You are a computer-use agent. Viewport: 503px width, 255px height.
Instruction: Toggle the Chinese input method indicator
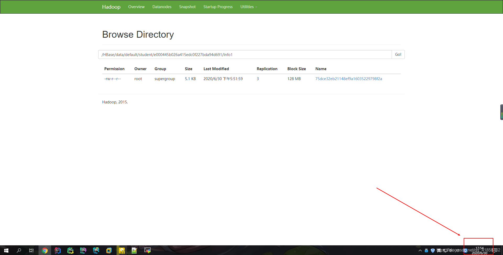tap(458, 251)
